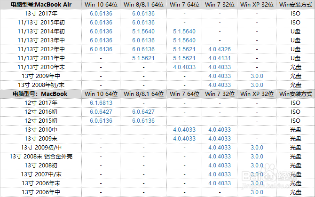Open 3.0.0 XP link for 13寸 2009年中
The width and height of the screenshot is (315, 197).
(x=257, y=76)
